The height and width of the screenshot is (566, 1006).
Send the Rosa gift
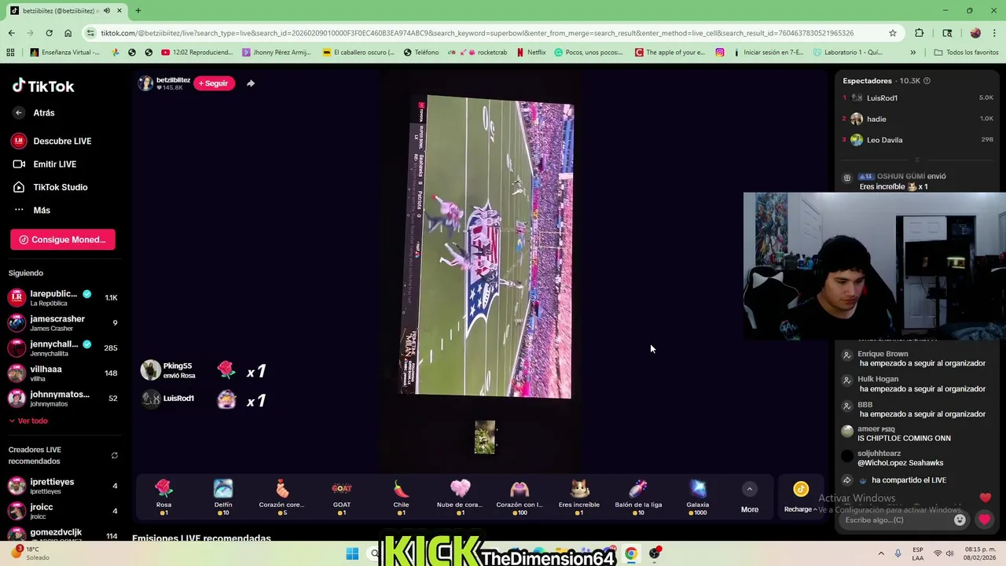tap(163, 497)
